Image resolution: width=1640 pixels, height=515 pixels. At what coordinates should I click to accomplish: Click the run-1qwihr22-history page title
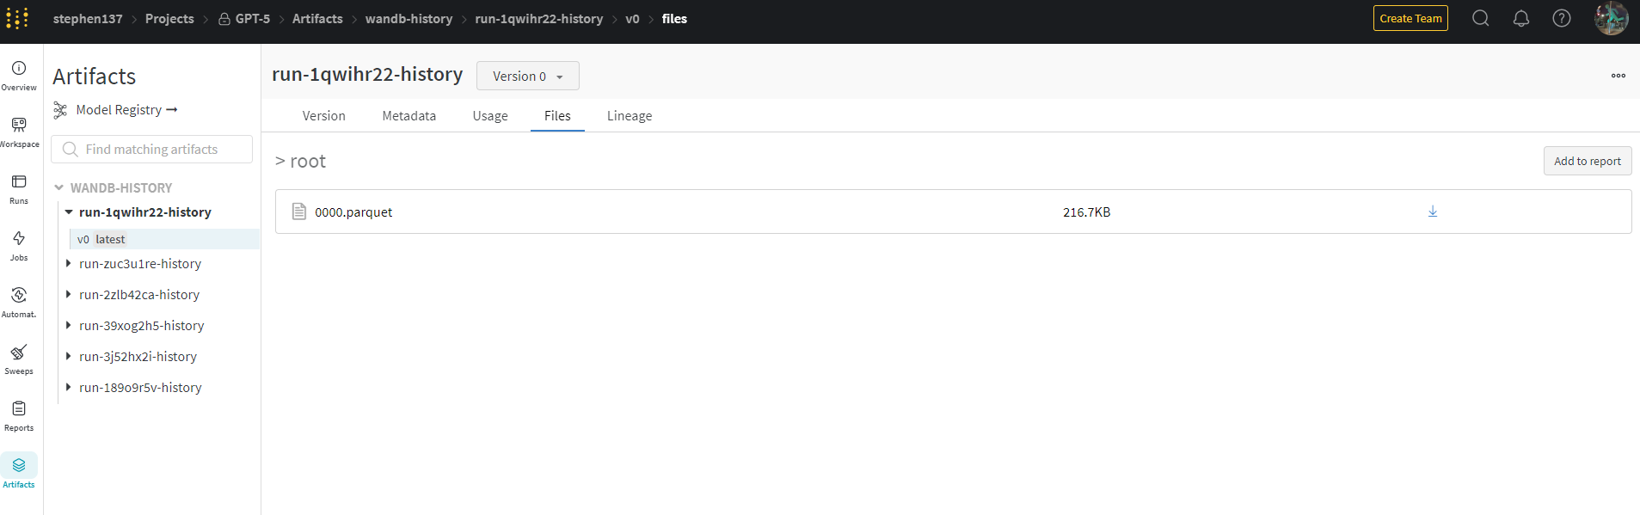367,75
